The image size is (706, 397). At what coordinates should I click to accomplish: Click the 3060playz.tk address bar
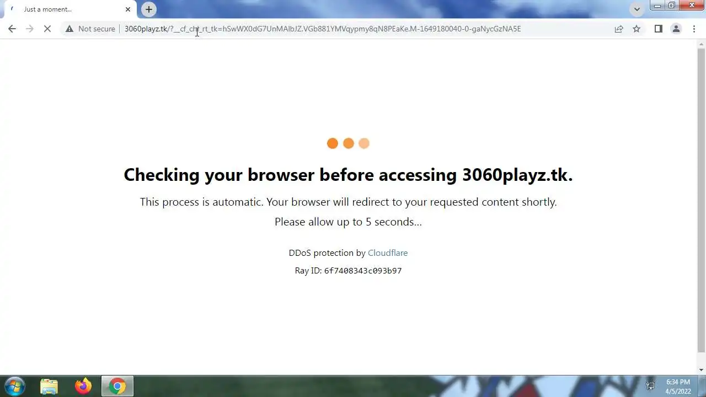click(323, 29)
